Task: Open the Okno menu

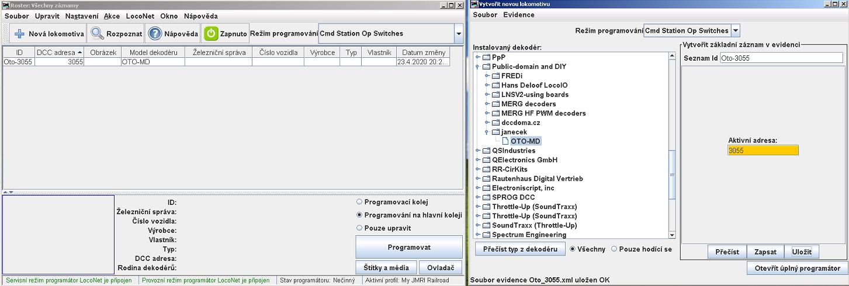Action: pyautogui.click(x=169, y=16)
